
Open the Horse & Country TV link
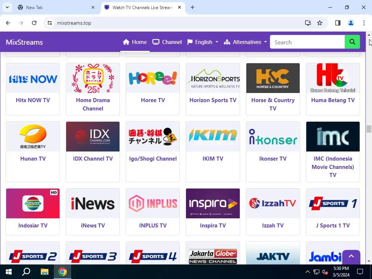pos(273,104)
